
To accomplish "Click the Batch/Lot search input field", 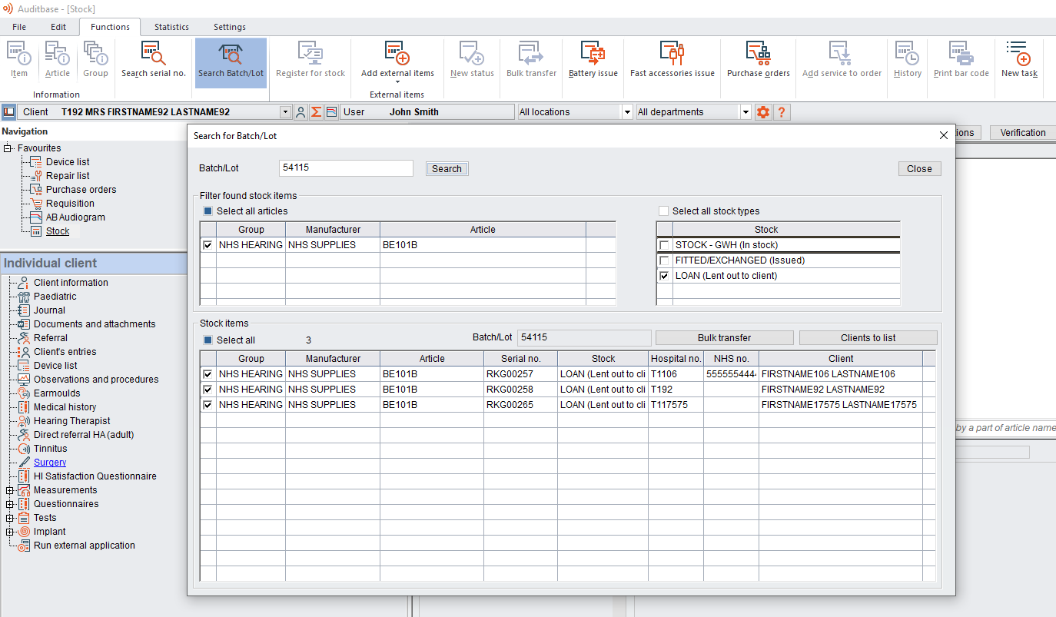I will [346, 168].
